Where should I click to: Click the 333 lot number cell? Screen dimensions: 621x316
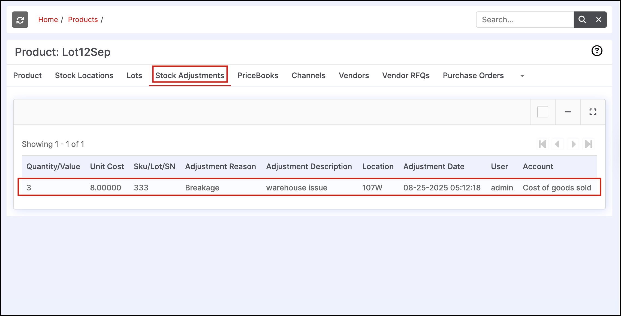[141, 188]
